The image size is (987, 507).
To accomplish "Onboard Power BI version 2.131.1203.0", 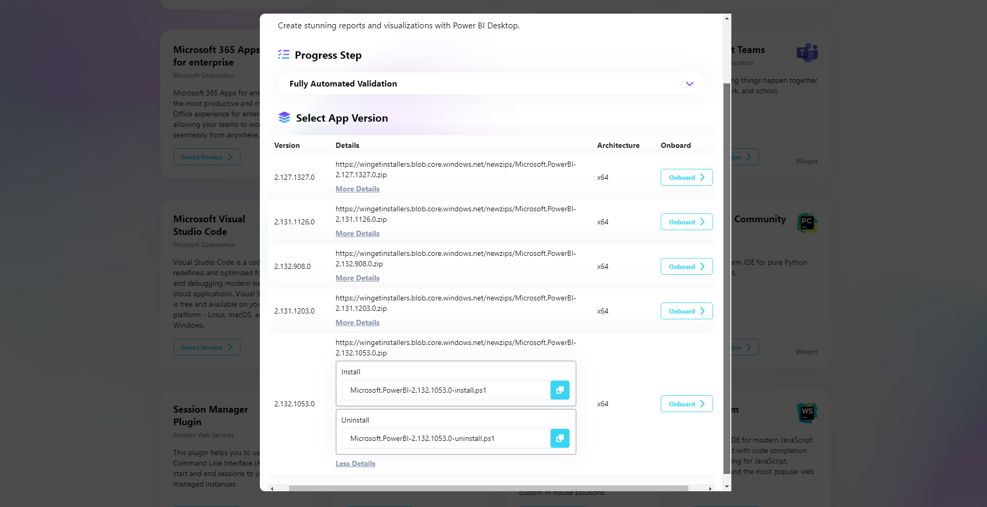I will (x=686, y=311).
